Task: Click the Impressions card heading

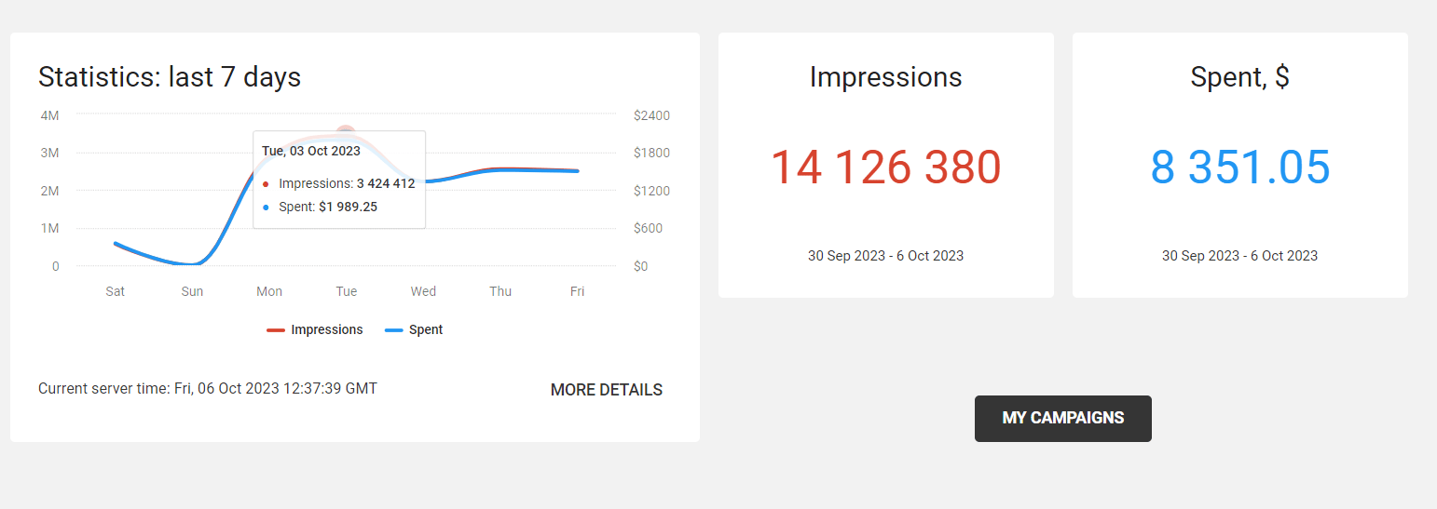Action: pyautogui.click(x=885, y=77)
